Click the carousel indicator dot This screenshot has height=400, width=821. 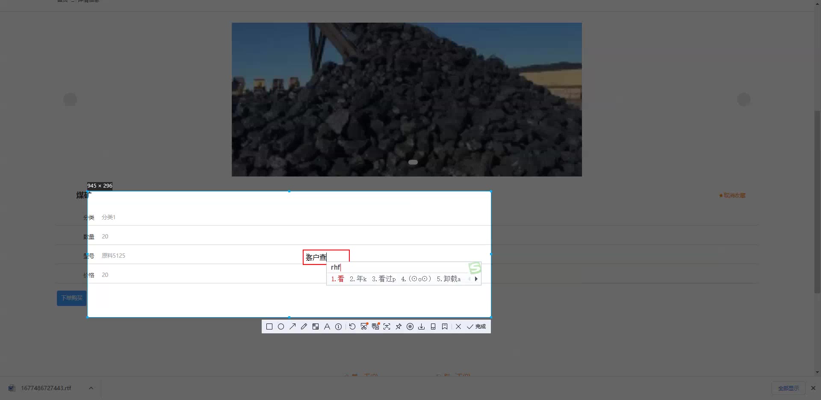coord(413,162)
